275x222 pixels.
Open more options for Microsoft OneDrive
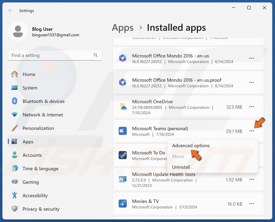(251, 106)
